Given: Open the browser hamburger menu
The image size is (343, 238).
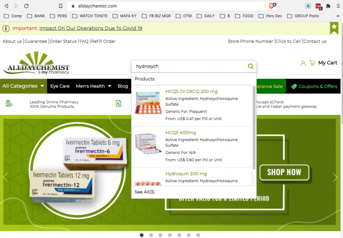Looking at the screenshot, I should [x=338, y=6].
